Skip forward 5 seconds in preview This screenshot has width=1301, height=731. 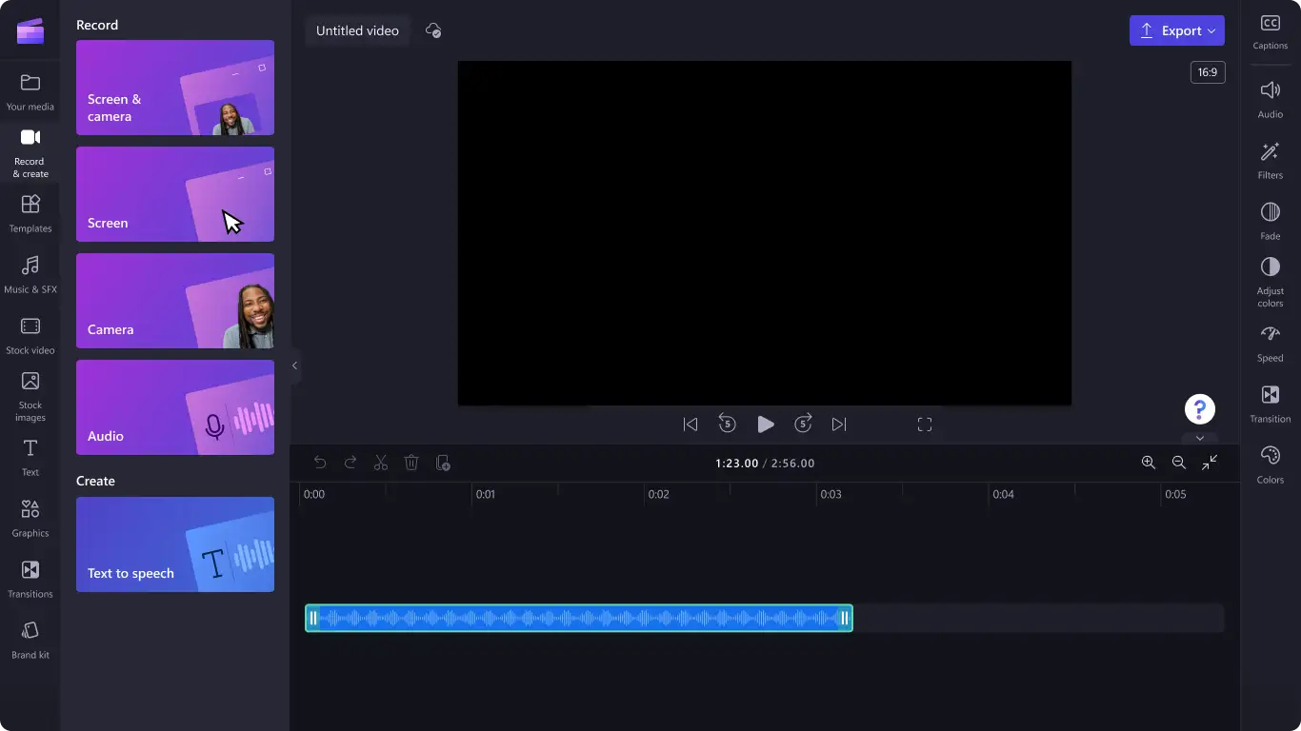[803, 424]
